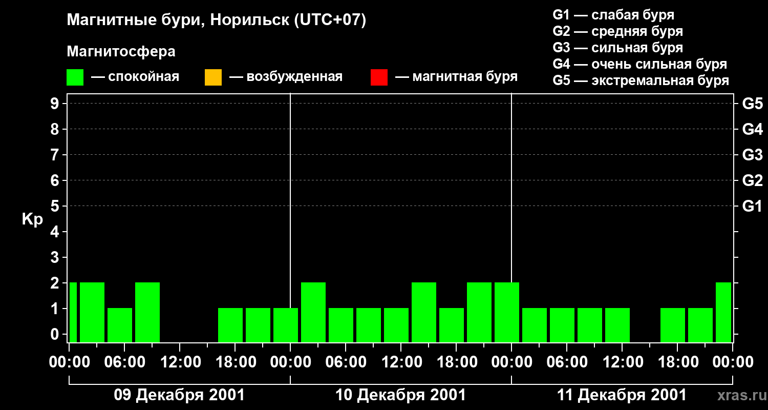This screenshot has width=768, height=410.
Task: Select the 'G3 — сильная буря' legend line
Action: 618,48
